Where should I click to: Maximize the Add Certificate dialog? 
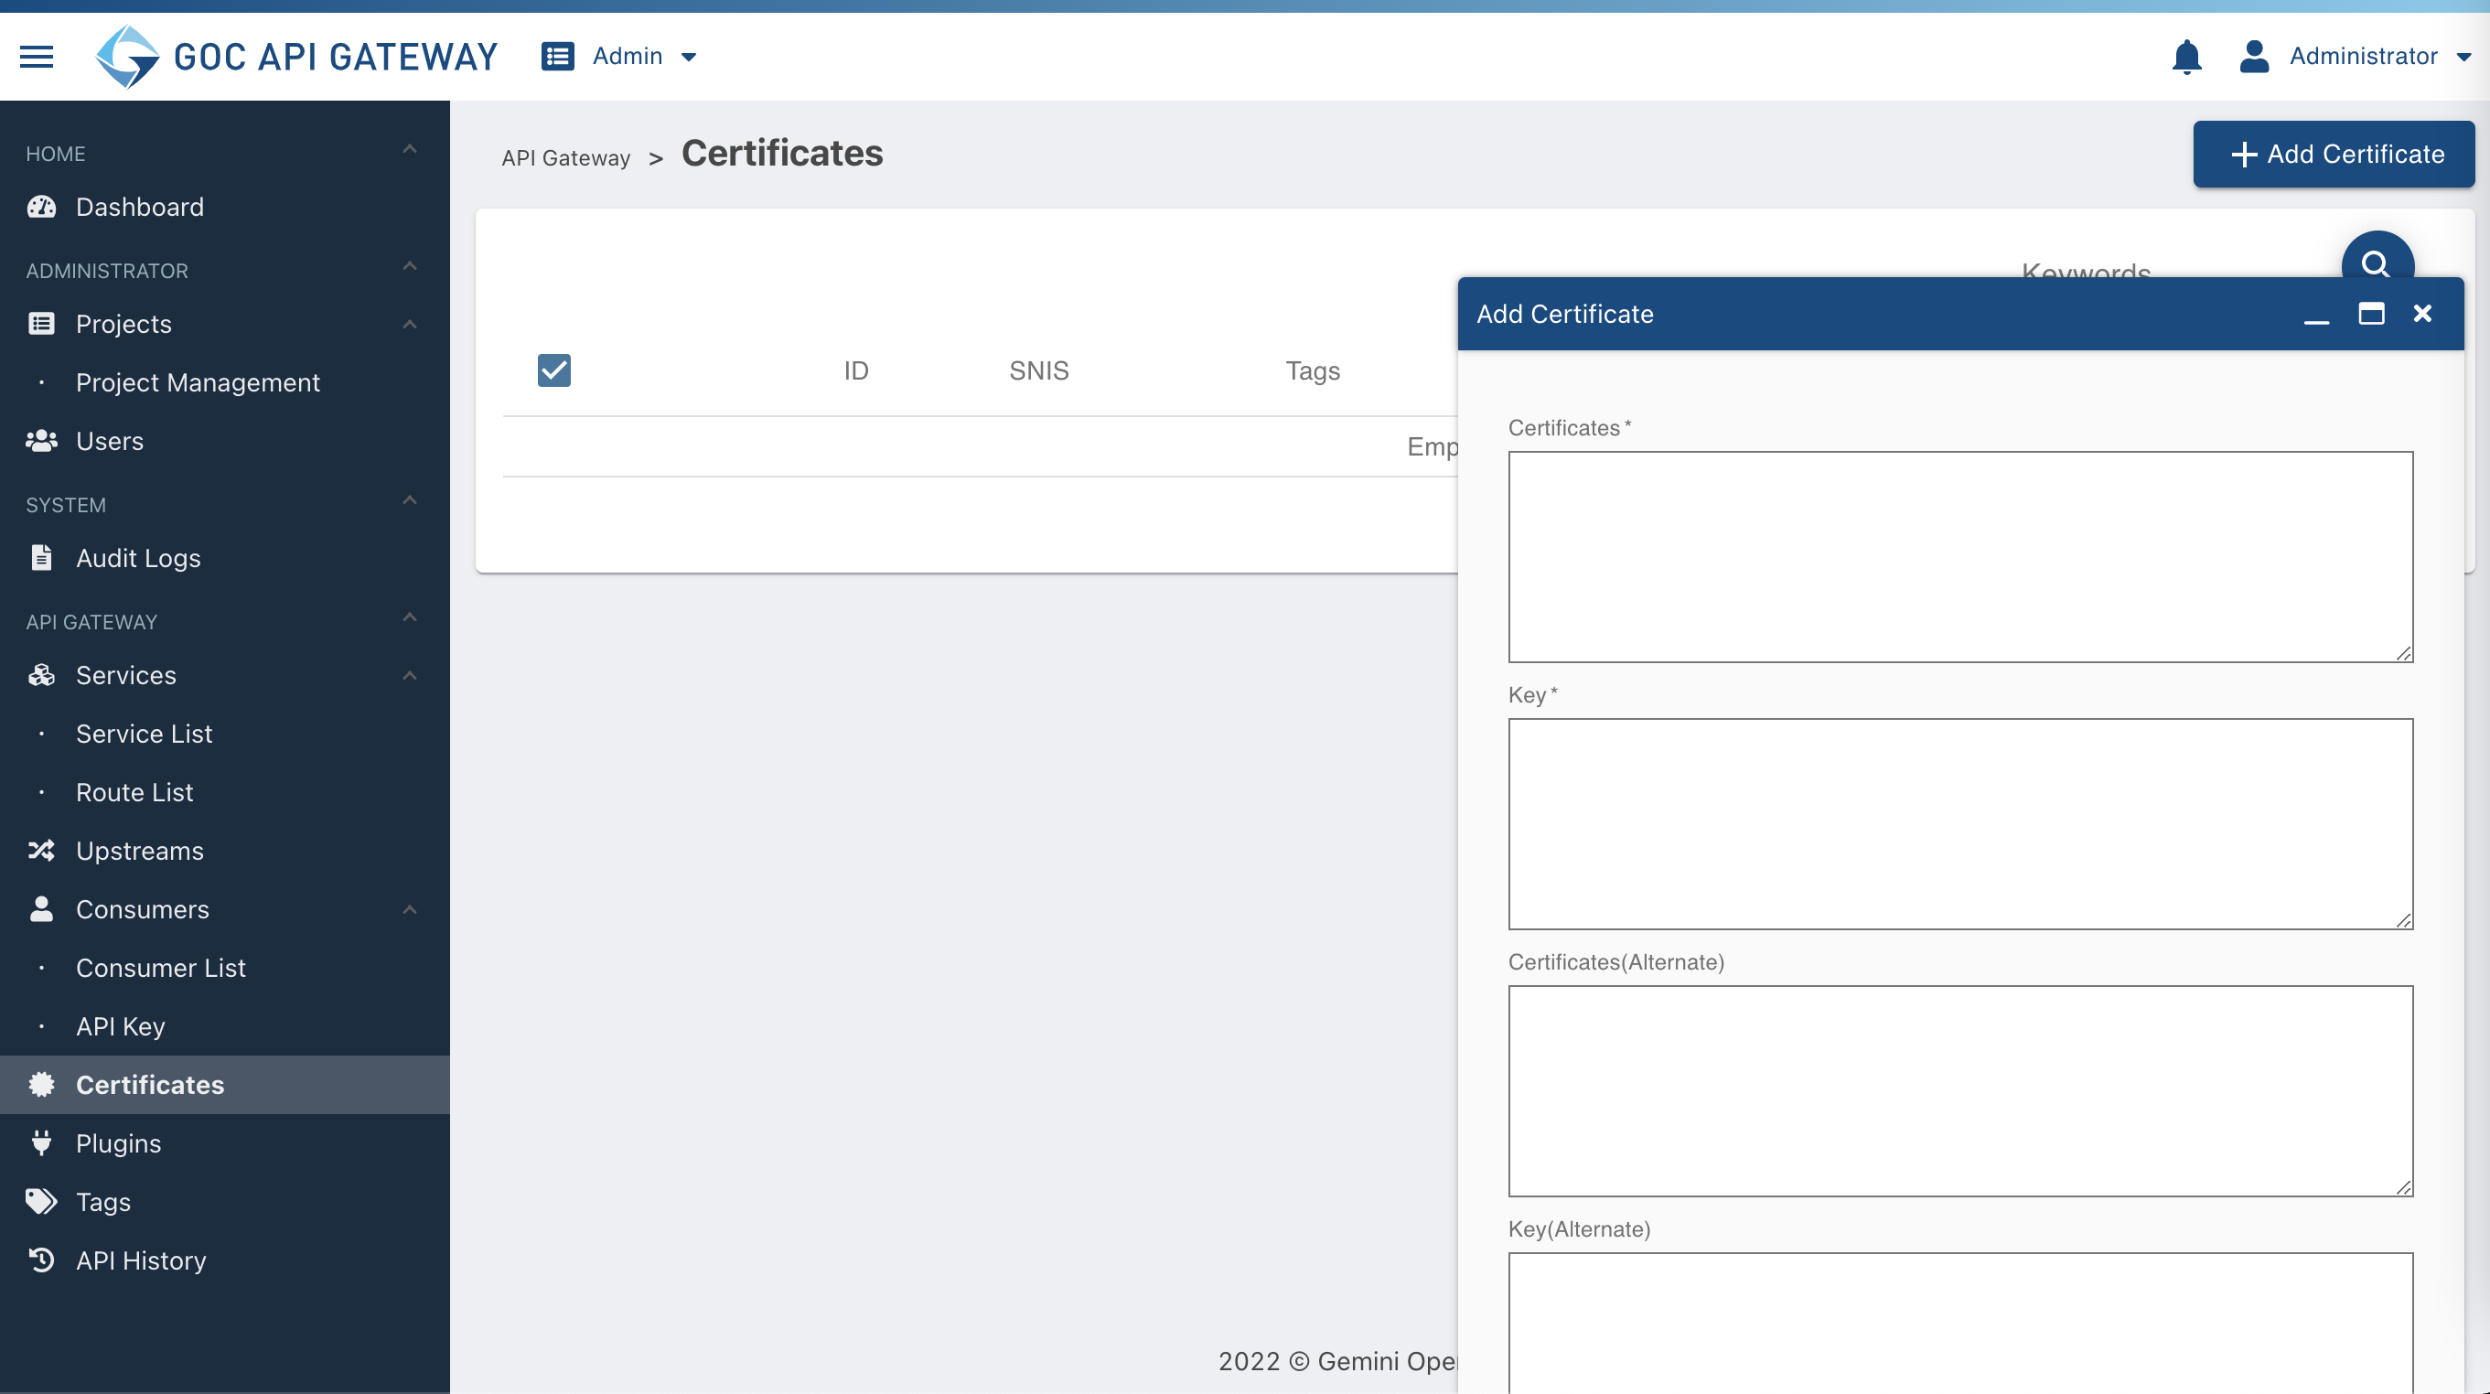pos(2371,313)
